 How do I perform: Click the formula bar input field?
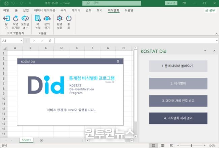click(135, 41)
